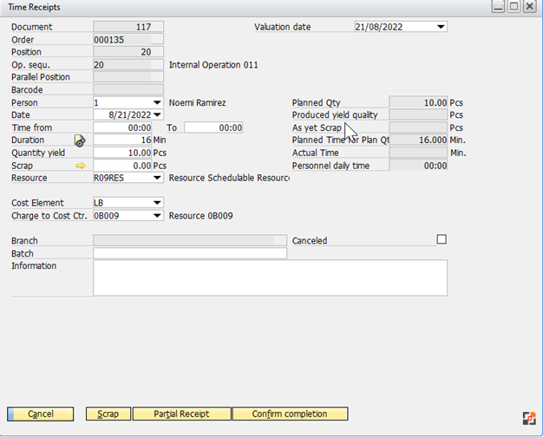Click the Barcode field
The width and height of the screenshot is (543, 437).
128,89
